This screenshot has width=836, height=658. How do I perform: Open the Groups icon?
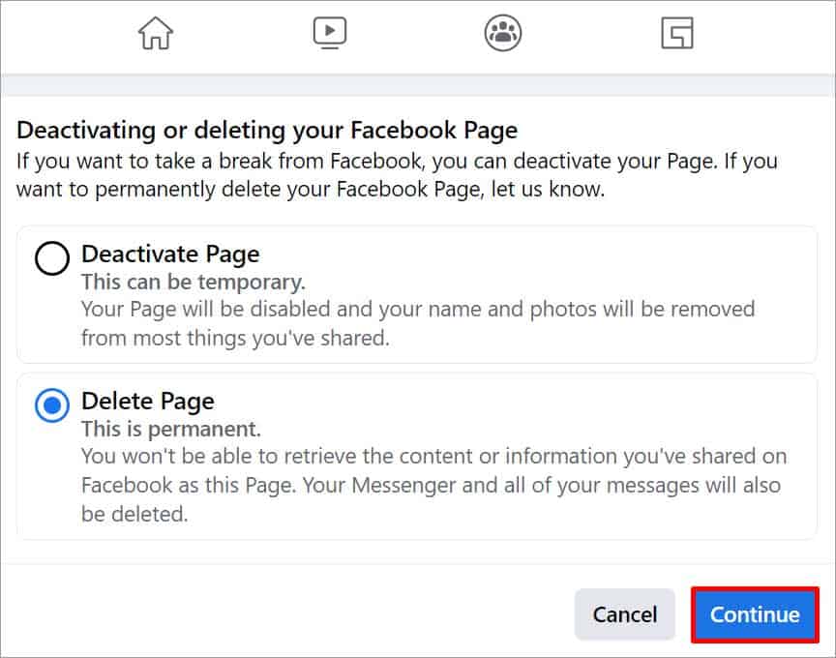(x=503, y=33)
